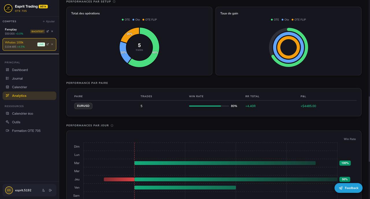Viewport: 370px width, 199px height.
Task: Click the Mar green performance bar
Action: coord(225,163)
